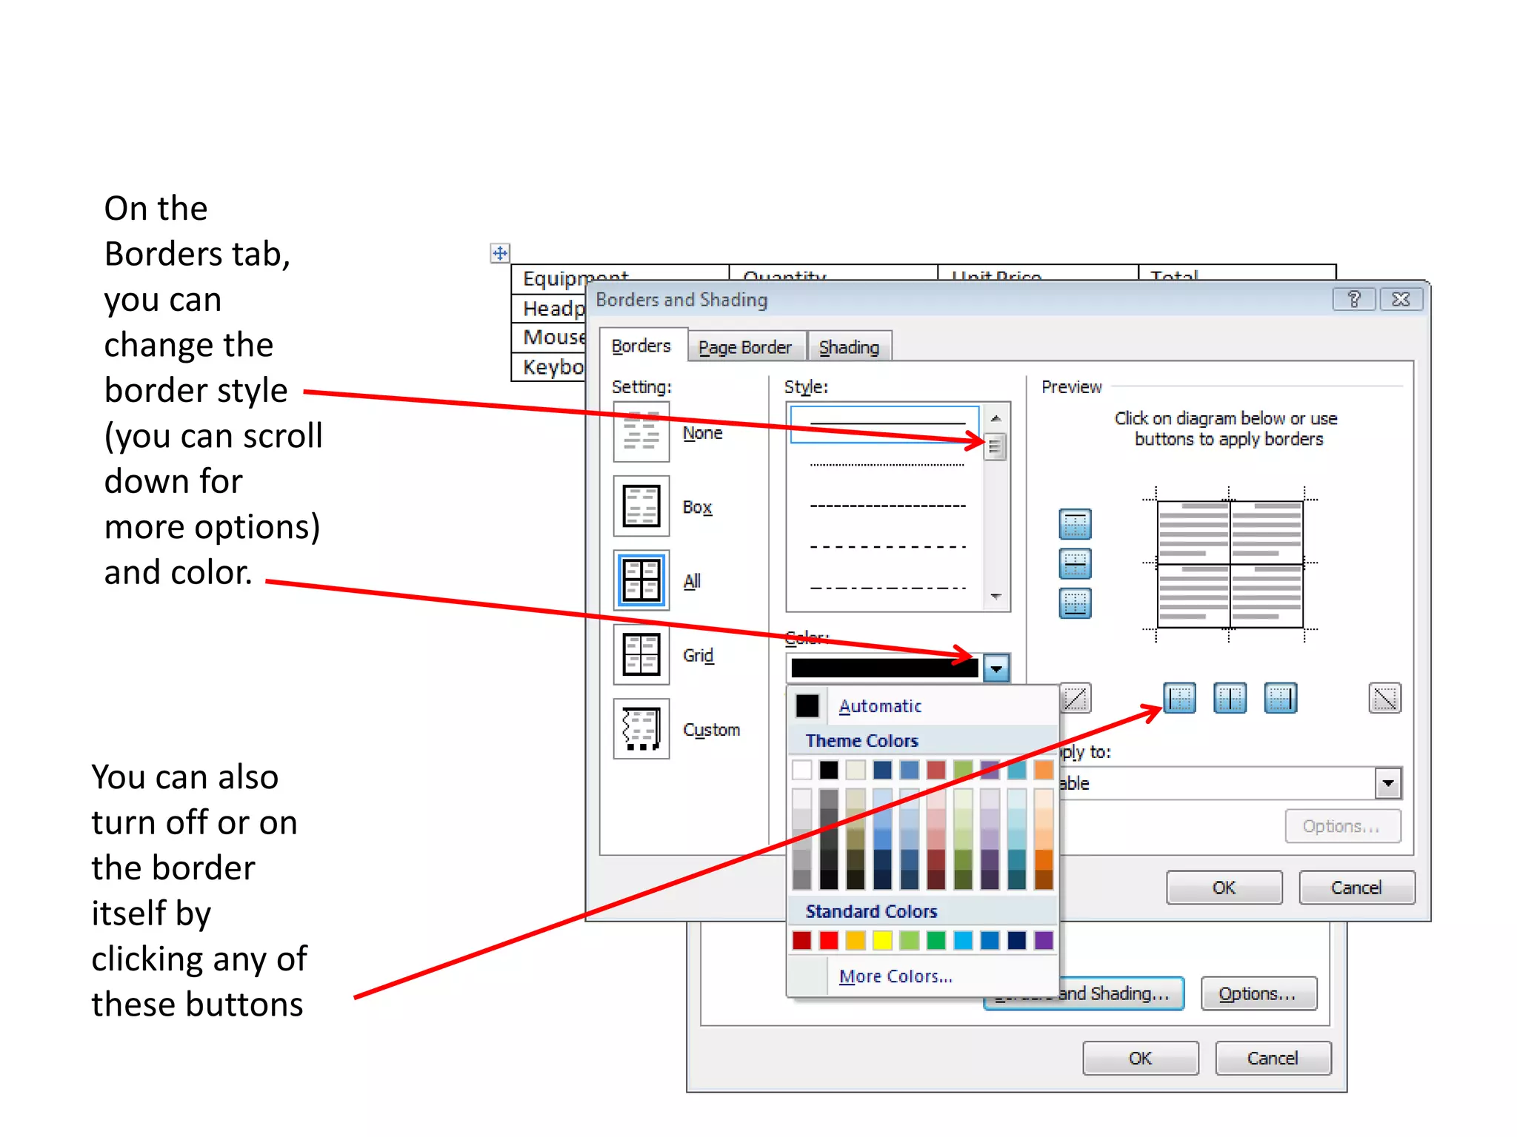Screen dimensions: 1517x1137
Task: Select the Box border setting icon
Action: [x=641, y=506]
